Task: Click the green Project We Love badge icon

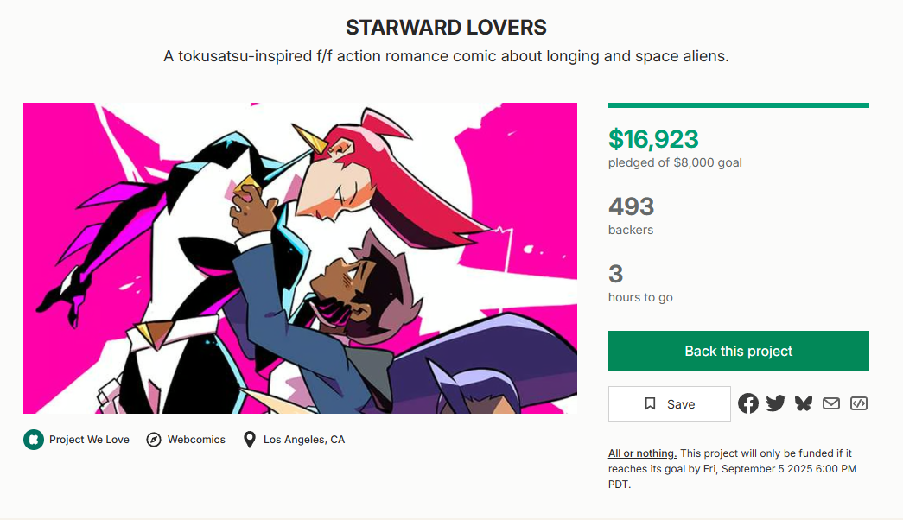Action: [33, 440]
